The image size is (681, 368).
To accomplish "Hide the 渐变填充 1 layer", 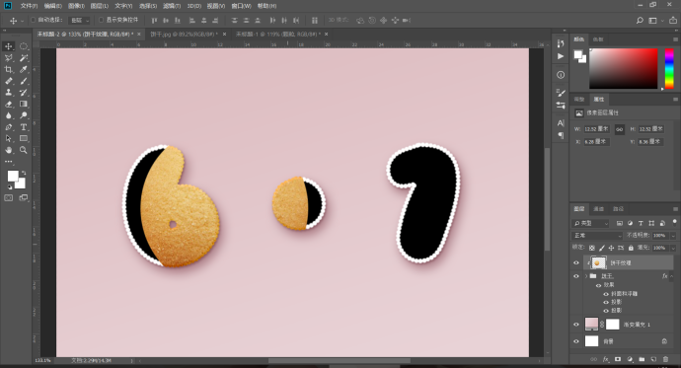I will tap(576, 325).
